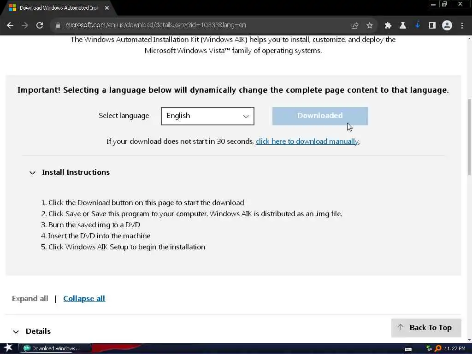Image resolution: width=472 pixels, height=354 pixels.
Task: Click the 11:27 PM clock
Action: coord(455,348)
